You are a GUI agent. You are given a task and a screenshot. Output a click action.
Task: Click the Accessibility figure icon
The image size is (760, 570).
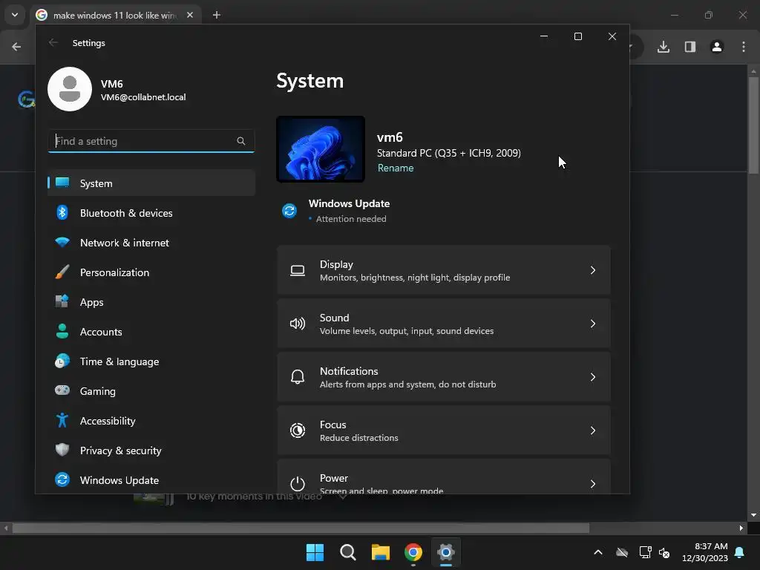click(x=62, y=420)
